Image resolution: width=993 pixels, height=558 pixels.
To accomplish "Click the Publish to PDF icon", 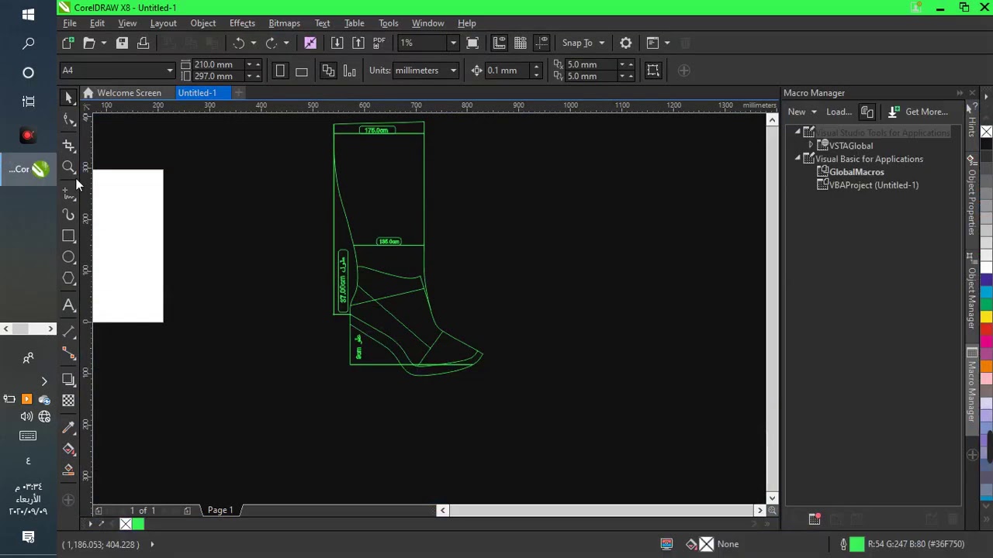I will (x=379, y=43).
